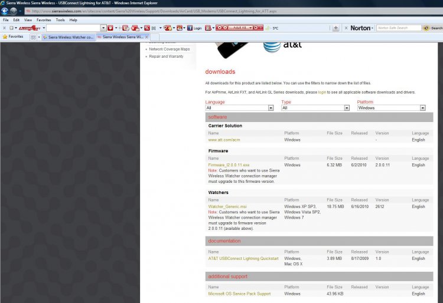Open the recent pages dropdown beside Forward
443x303 pixels.
(20, 11)
